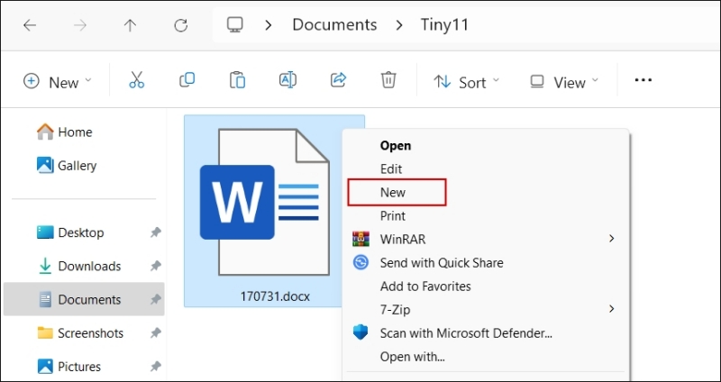Open the WinRAR context menu entry
This screenshot has width=721, height=382.
coord(486,239)
